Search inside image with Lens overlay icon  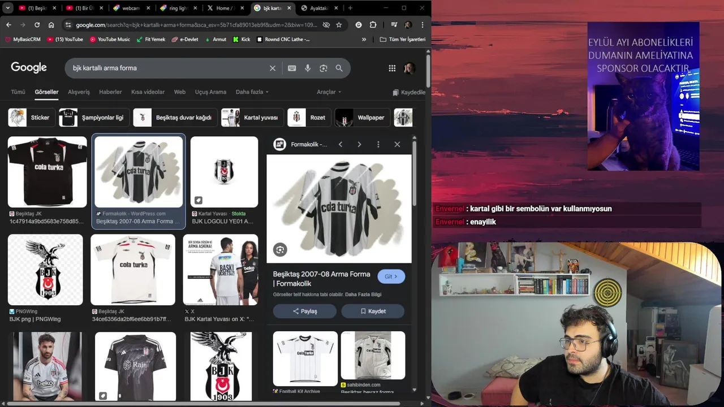pos(280,250)
